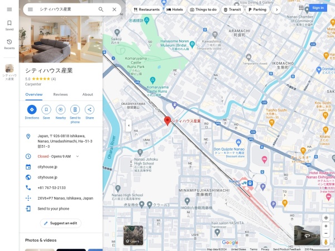Click the Kou Sushi restaurant marker

tap(326, 115)
